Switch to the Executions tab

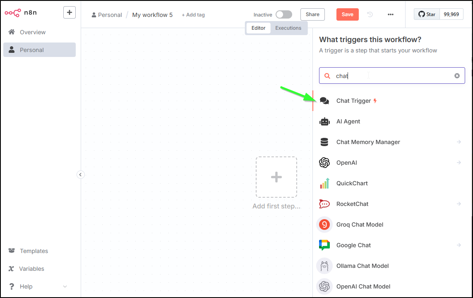tap(288, 28)
